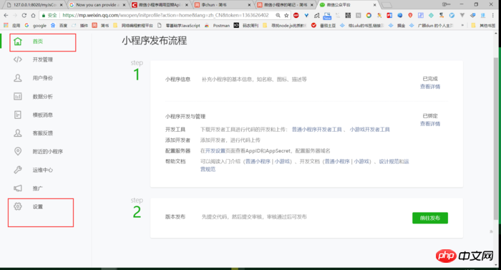The width and height of the screenshot is (501, 270).
Task: Open the 开发管理 code brackets icon
Action: coord(18,59)
